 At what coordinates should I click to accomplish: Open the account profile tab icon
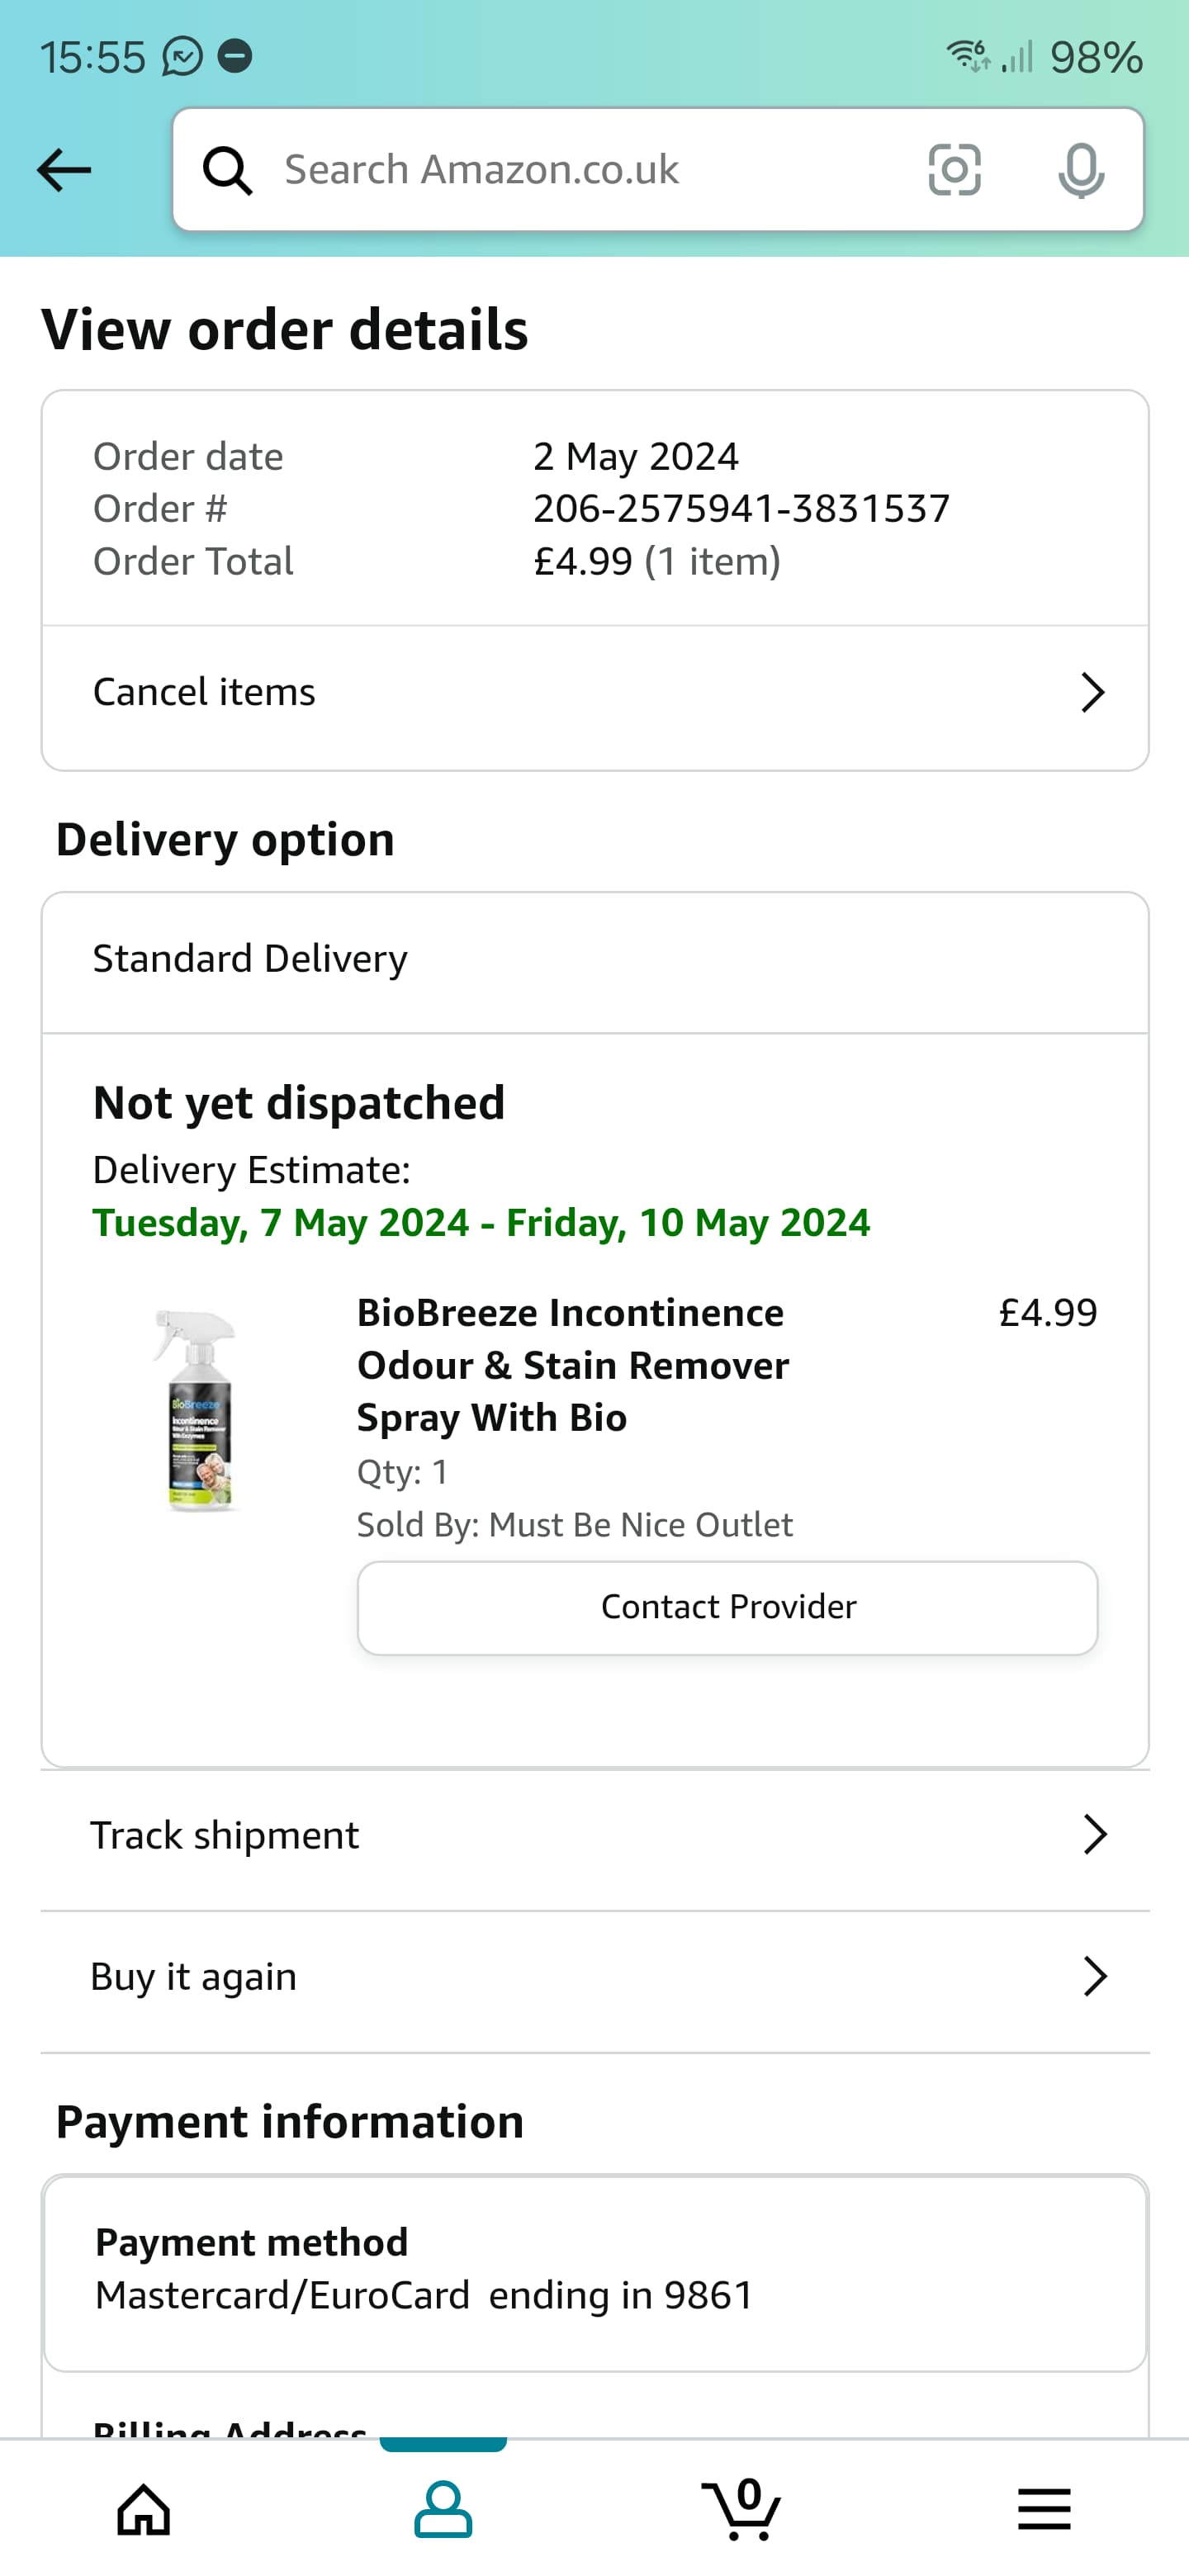point(443,2510)
